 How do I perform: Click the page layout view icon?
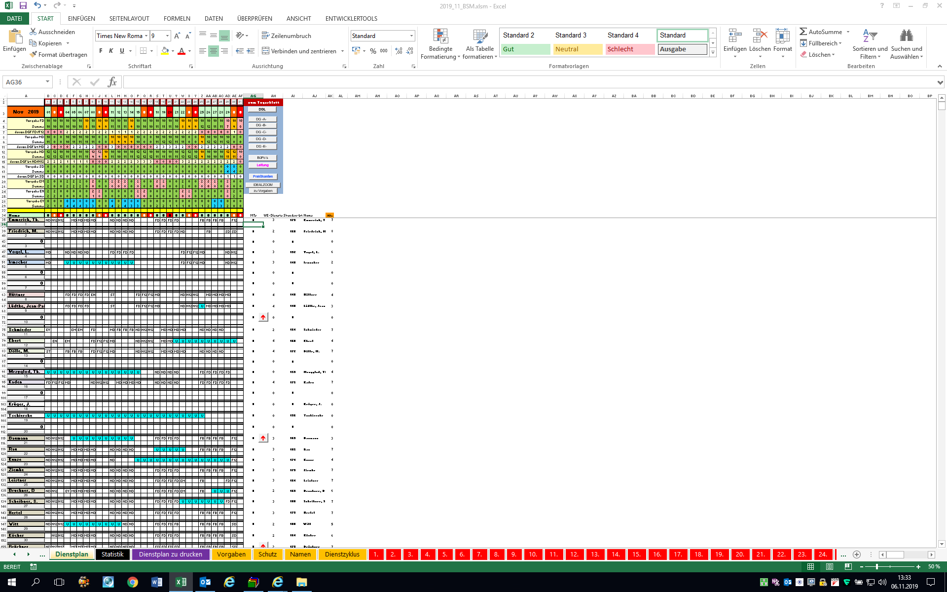tap(830, 567)
